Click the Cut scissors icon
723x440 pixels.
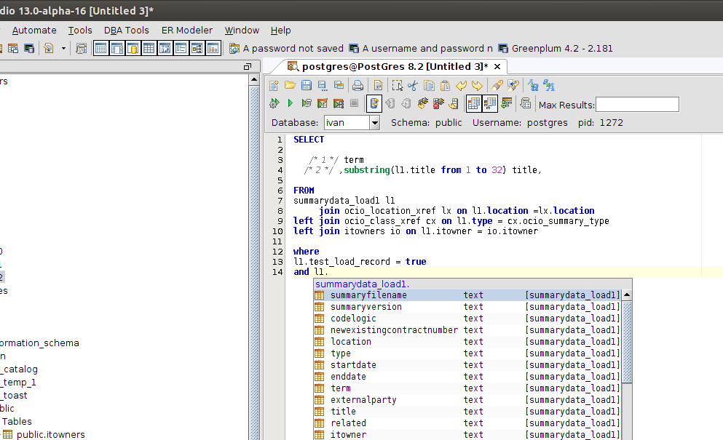pos(413,86)
